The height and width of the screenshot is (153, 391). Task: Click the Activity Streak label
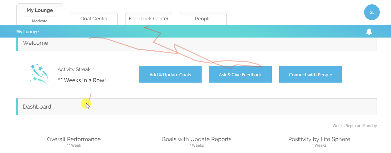click(x=74, y=69)
